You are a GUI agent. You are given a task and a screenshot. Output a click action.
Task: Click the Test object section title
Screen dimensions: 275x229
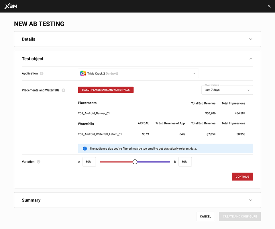33,59
